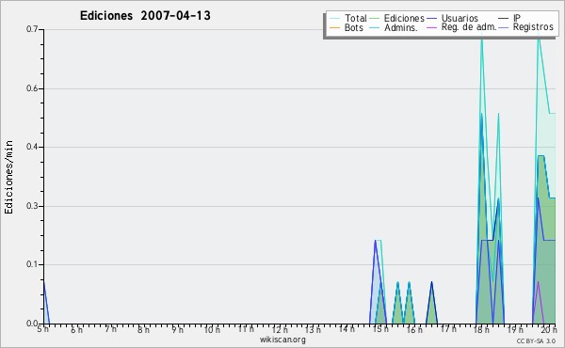Click the 0.4 y-axis value
The height and width of the screenshot is (348, 565).
click(x=32, y=147)
